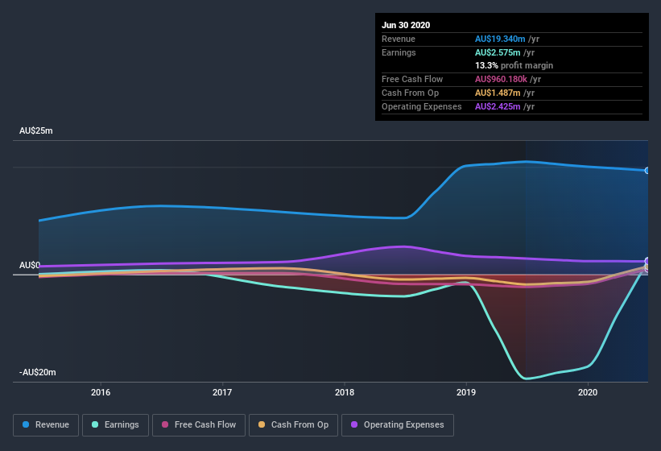This screenshot has width=661, height=451.
Task: Select the Operating Expenses endpoint marker
Action: pos(647,261)
